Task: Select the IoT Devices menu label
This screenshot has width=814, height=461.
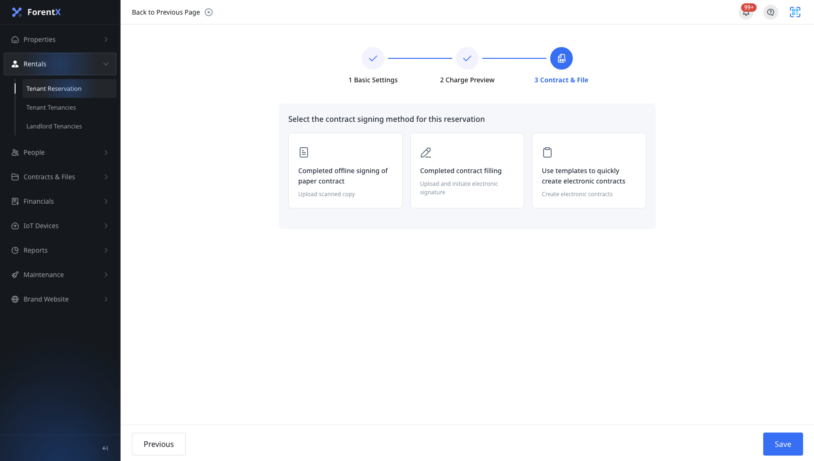Action: point(41,226)
